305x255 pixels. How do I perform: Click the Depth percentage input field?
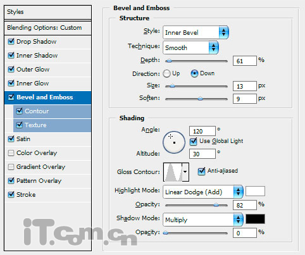pos(245,61)
